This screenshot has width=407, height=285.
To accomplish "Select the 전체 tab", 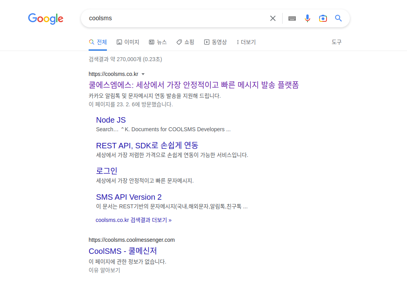I will (98, 42).
